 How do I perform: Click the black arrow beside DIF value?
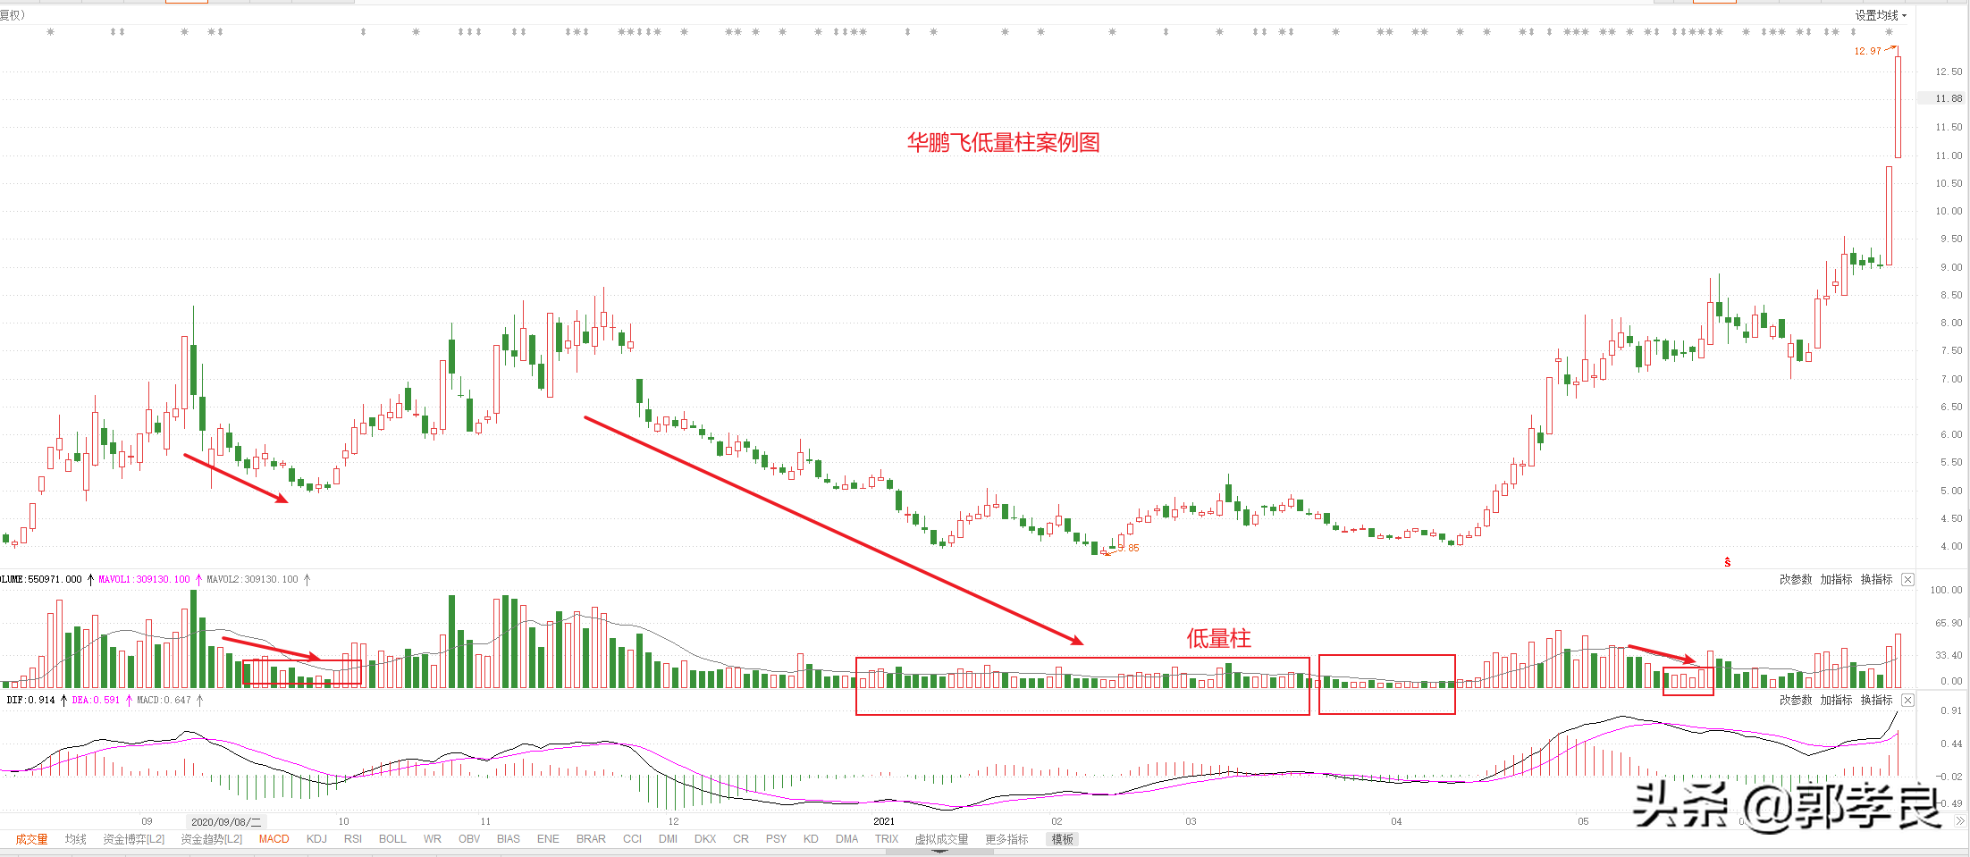coord(63,701)
